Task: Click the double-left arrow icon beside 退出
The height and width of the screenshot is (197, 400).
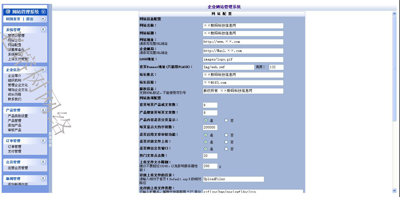Action: pos(43,19)
